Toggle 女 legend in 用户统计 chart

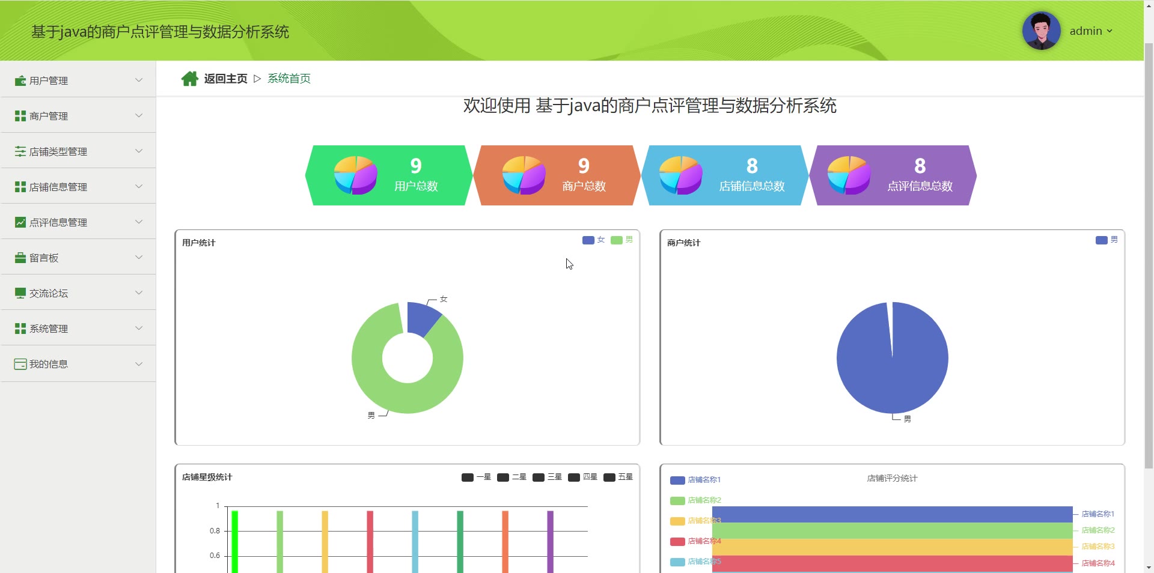pos(594,240)
